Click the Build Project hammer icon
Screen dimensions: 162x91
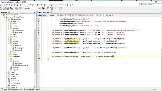tap(48, 8)
